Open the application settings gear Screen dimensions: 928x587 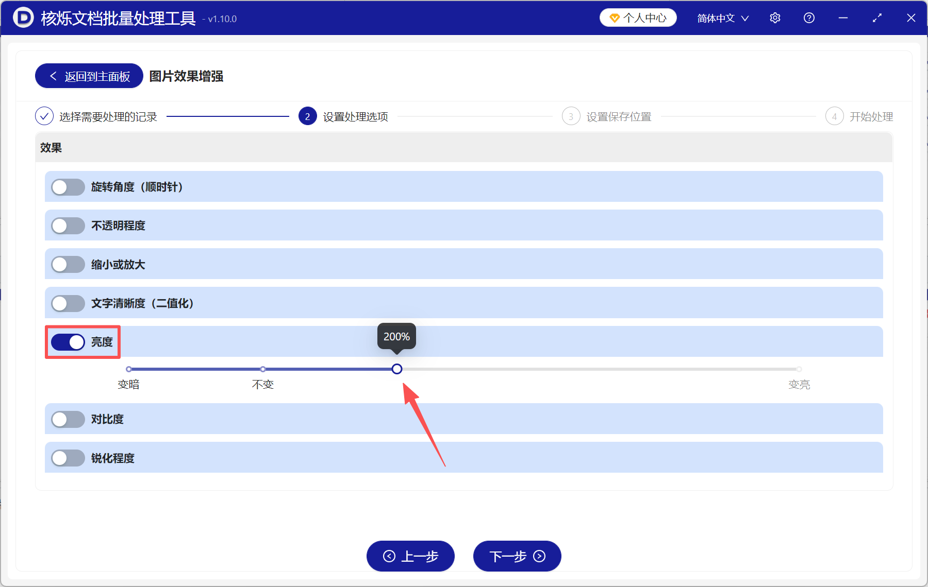click(x=775, y=18)
